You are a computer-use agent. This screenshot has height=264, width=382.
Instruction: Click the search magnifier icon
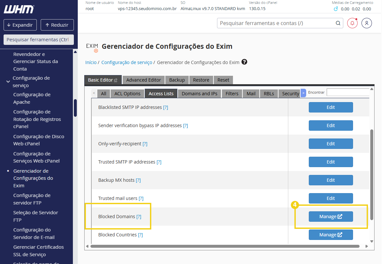[x=338, y=23]
